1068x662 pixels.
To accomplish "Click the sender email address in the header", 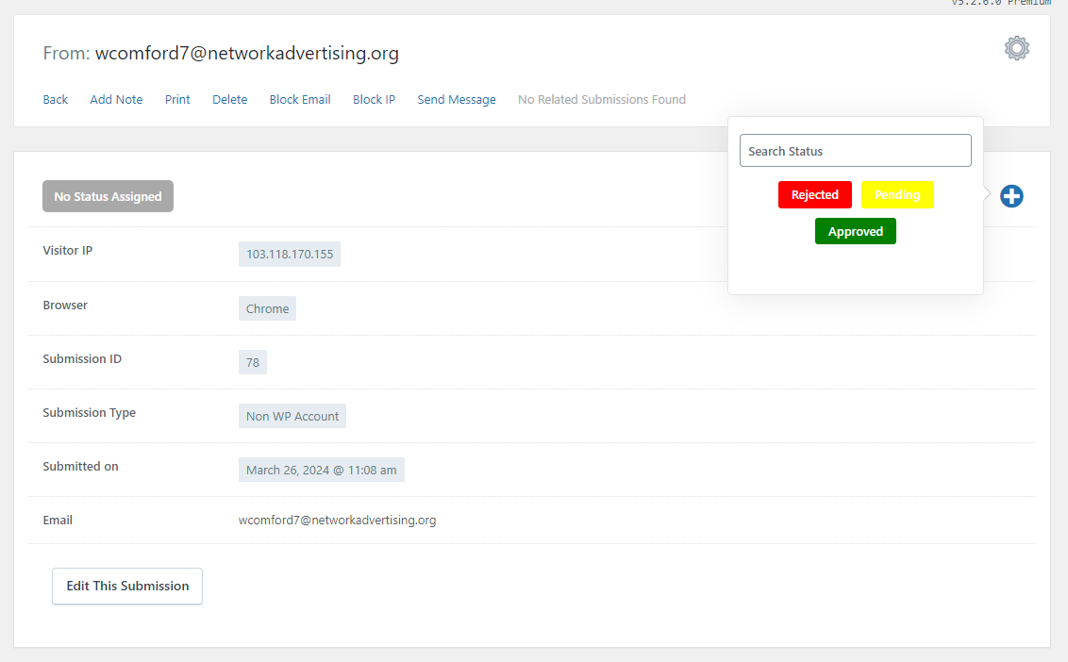I will point(247,53).
